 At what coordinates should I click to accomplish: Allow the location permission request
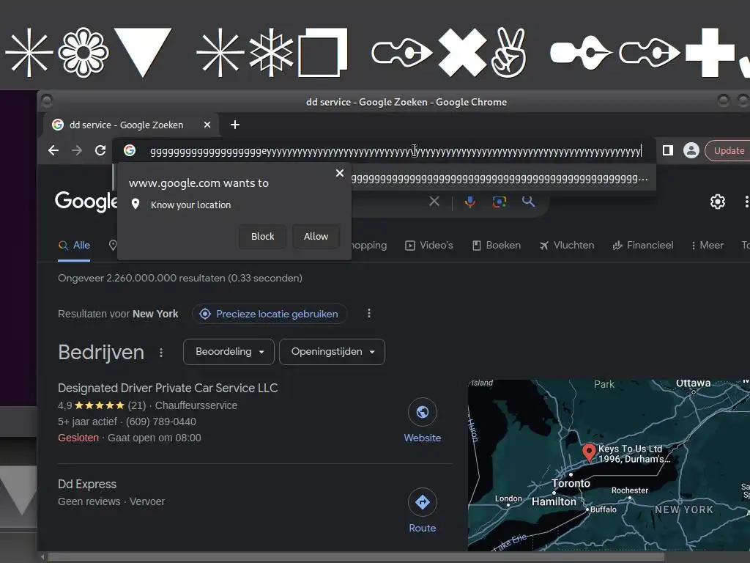point(316,237)
